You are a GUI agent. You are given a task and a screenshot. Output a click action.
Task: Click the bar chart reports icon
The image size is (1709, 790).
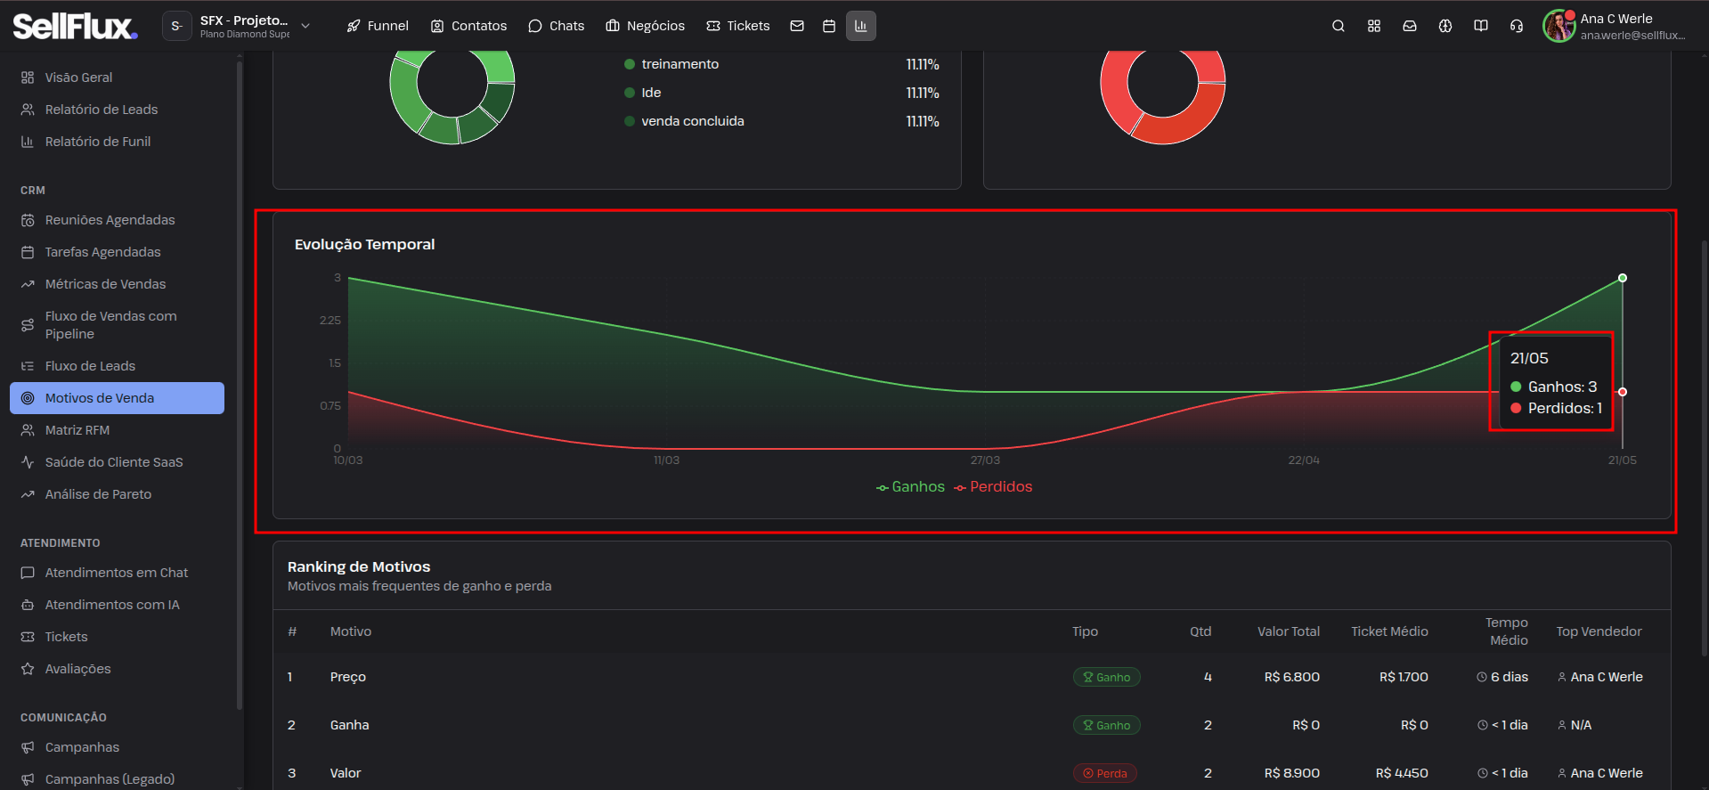[x=861, y=26]
